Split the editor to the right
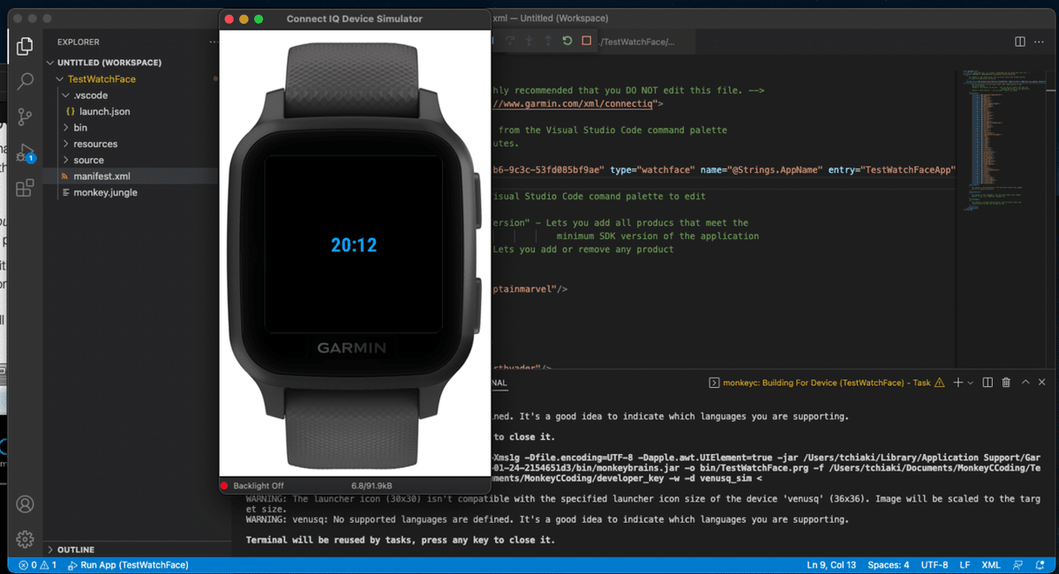Screen dimensions: 1059x574 click(x=1020, y=41)
